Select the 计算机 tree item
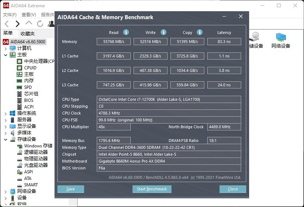The height and width of the screenshot is (207, 304). [x=24, y=48]
